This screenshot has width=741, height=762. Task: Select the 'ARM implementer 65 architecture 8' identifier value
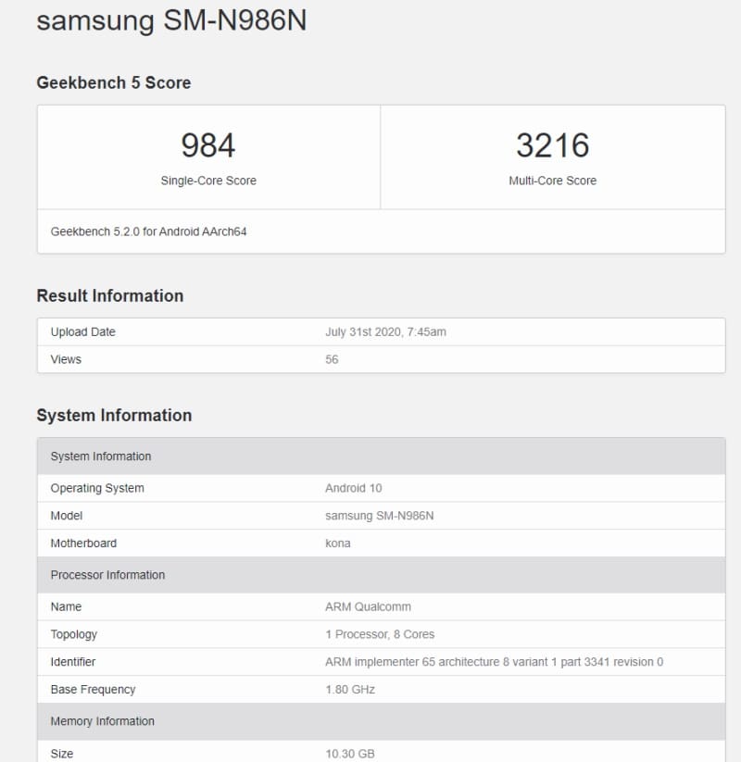point(494,662)
